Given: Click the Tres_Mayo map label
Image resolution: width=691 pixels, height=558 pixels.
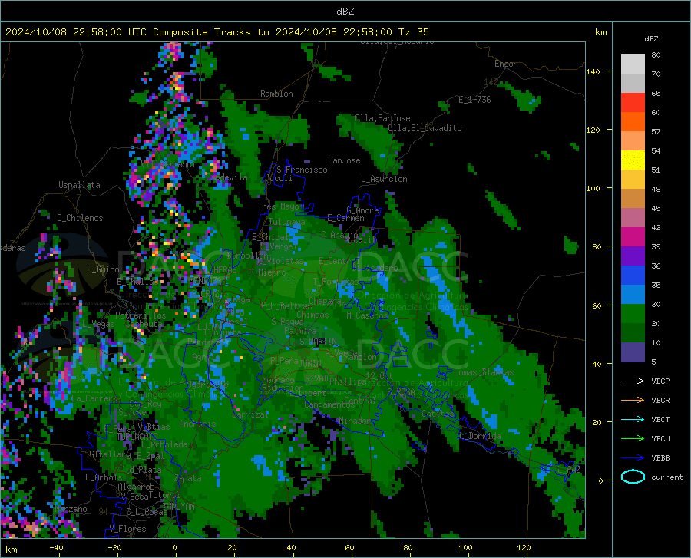Looking at the screenshot, I should pyautogui.click(x=278, y=206).
